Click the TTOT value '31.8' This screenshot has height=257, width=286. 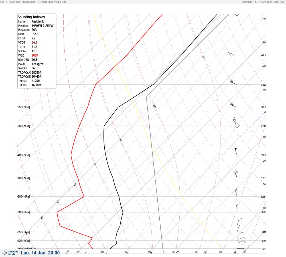click(x=34, y=47)
